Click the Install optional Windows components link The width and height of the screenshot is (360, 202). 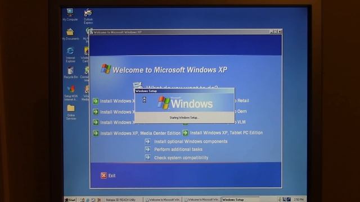[191, 141]
